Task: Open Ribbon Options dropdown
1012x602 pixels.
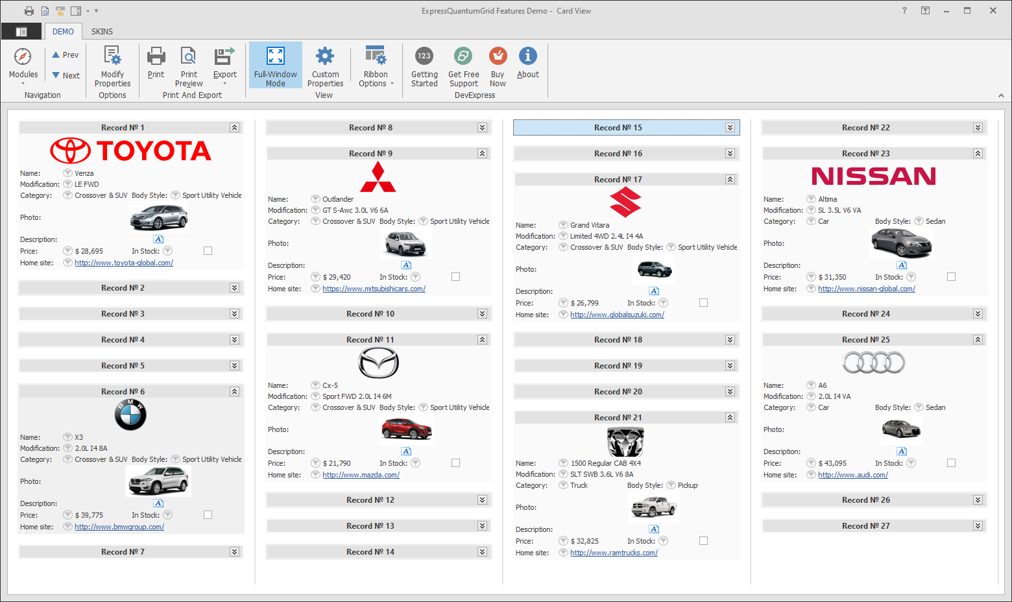Action: pyautogui.click(x=376, y=66)
